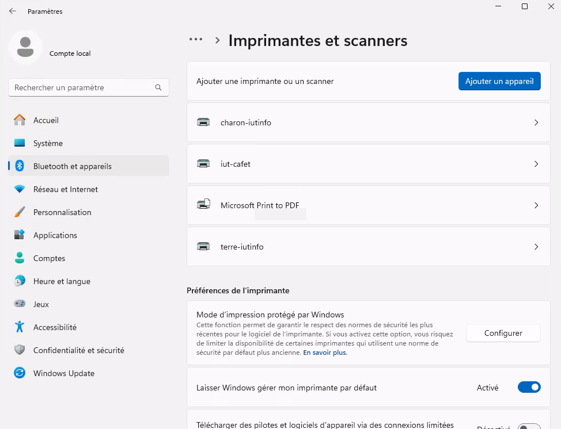This screenshot has width=561, height=429.
Task: Open Accessibilité settings
Action: pyautogui.click(x=88, y=327)
